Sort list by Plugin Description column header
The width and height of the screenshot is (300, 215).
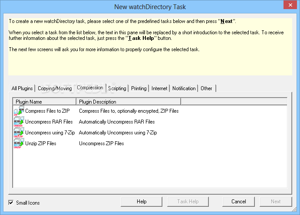point(129,102)
